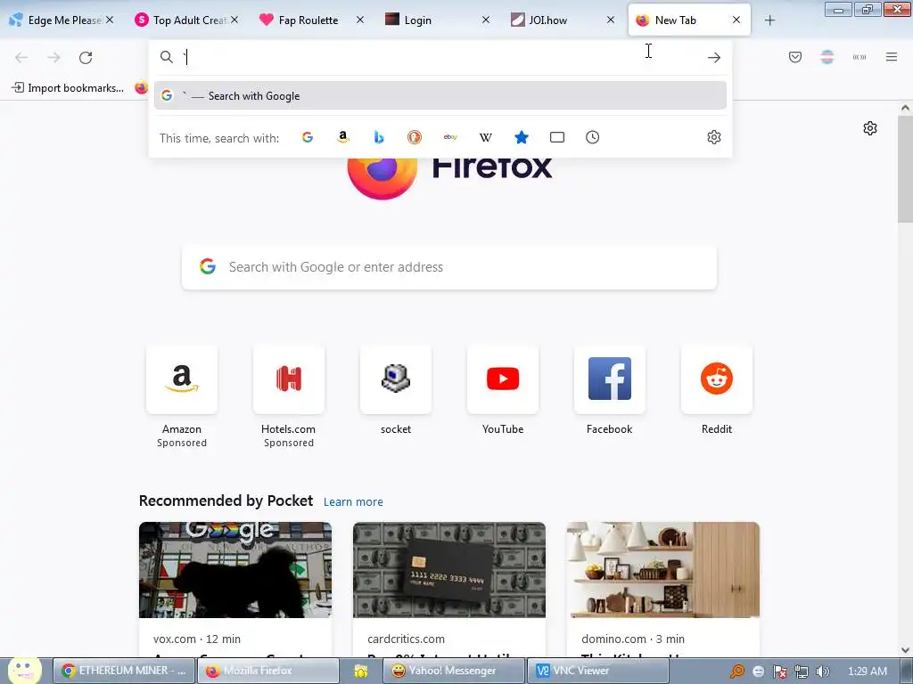
Task: Click Import bookmarks in bookmarks toolbar
Action: (x=68, y=88)
